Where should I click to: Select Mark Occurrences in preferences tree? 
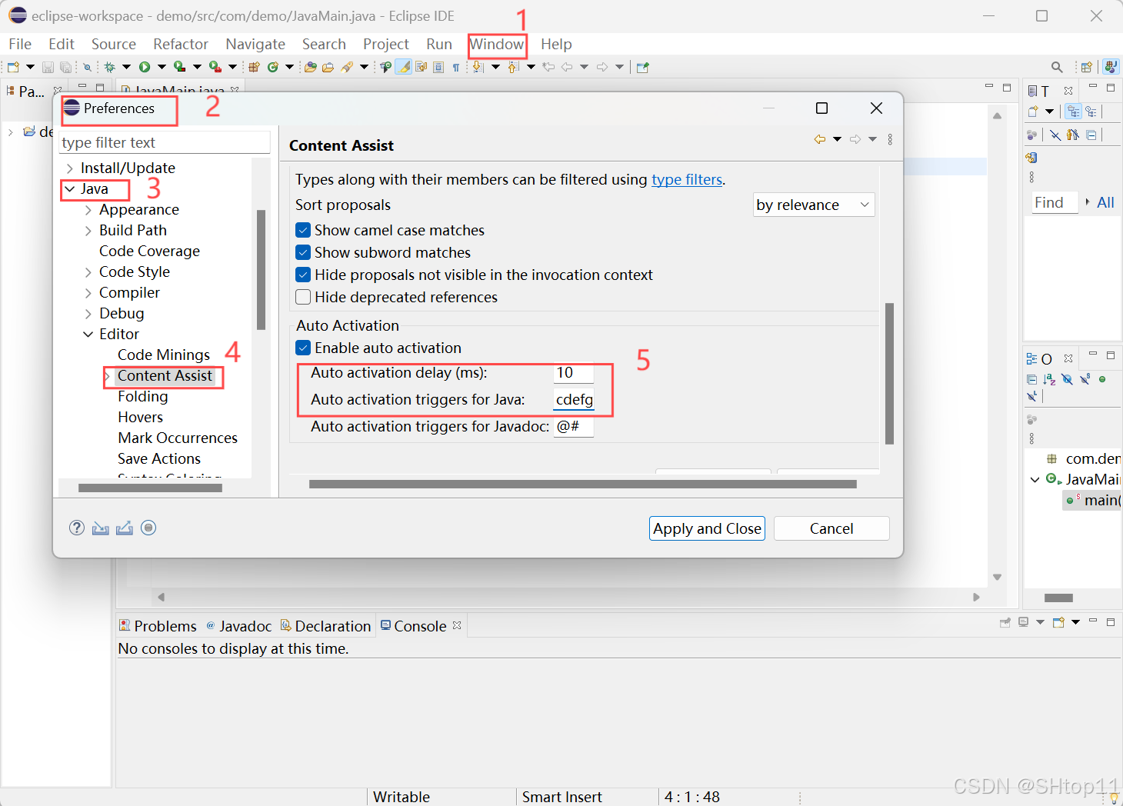(x=178, y=438)
